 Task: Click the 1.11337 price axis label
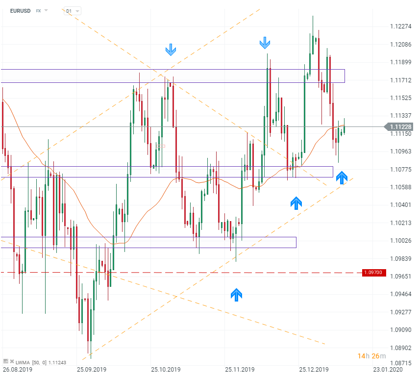click(400, 116)
